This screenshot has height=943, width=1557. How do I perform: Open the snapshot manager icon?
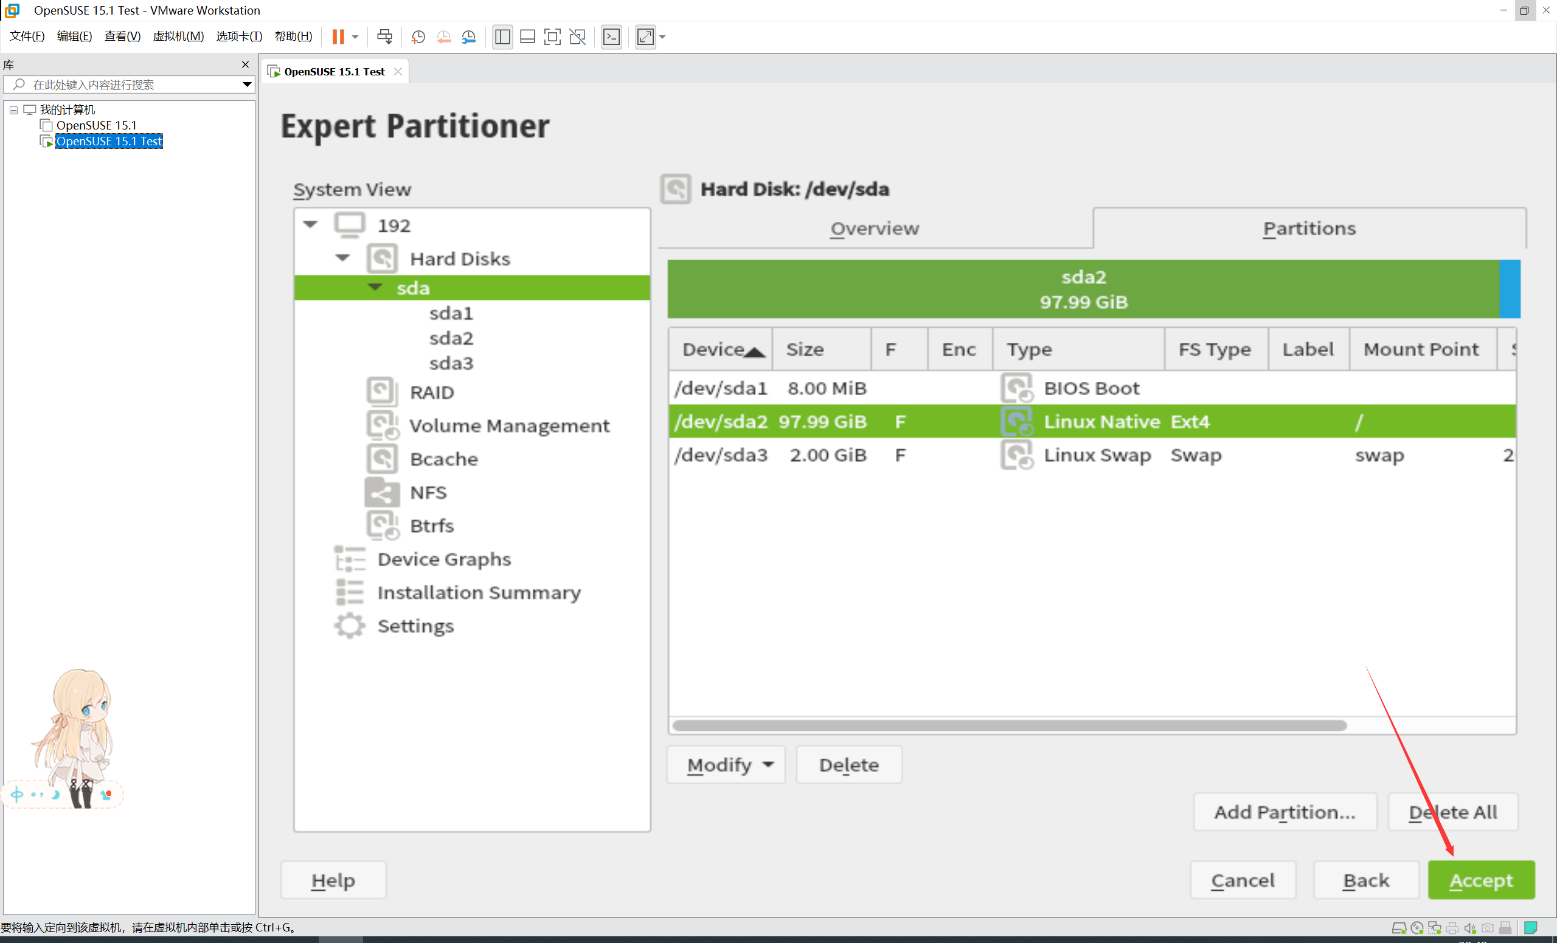pyautogui.click(x=469, y=36)
